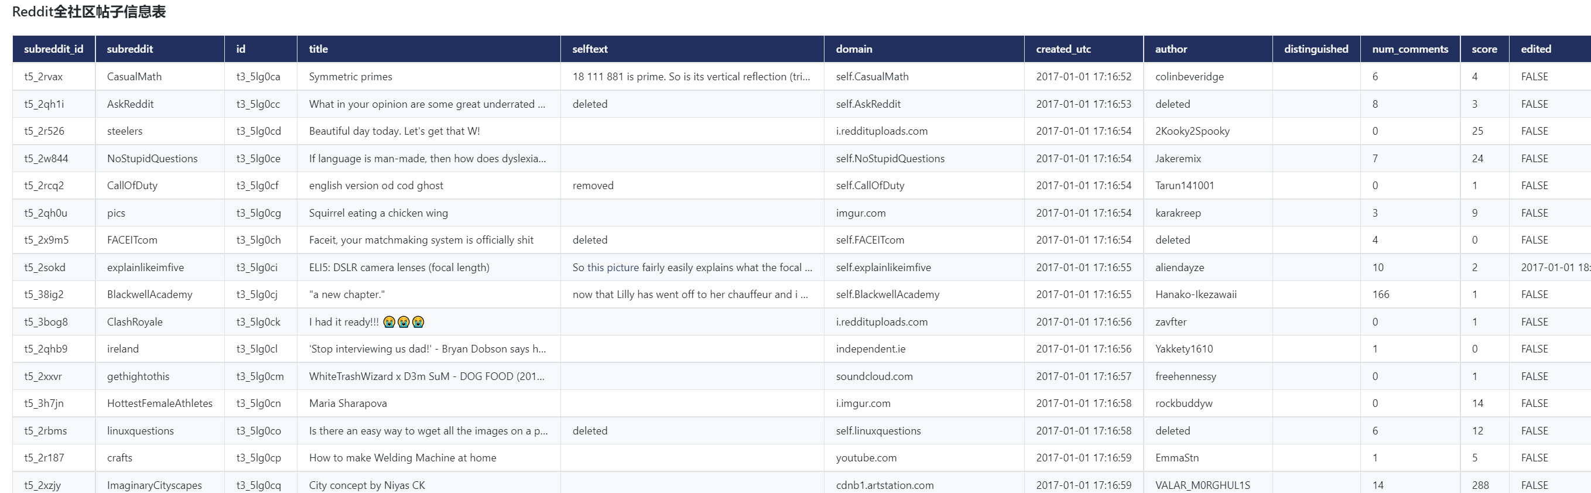
Task: Select the domain cell youtube.com
Action: [x=925, y=458]
